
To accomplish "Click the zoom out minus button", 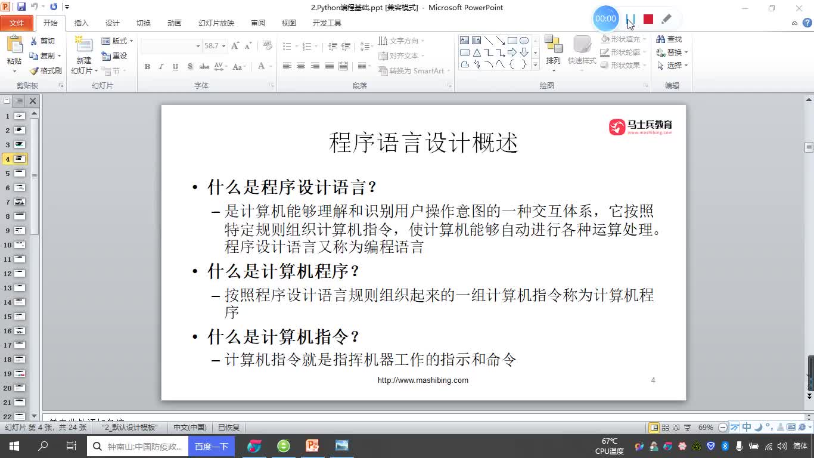I will pyautogui.click(x=723, y=428).
